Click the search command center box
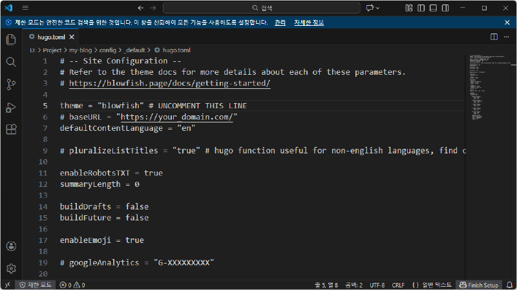This screenshot has height=290, width=517. coord(262,8)
